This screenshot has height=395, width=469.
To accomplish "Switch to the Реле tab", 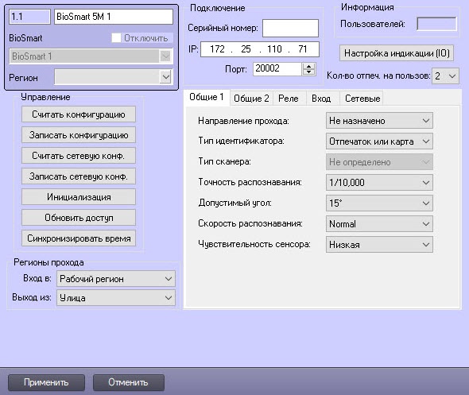I will (289, 99).
